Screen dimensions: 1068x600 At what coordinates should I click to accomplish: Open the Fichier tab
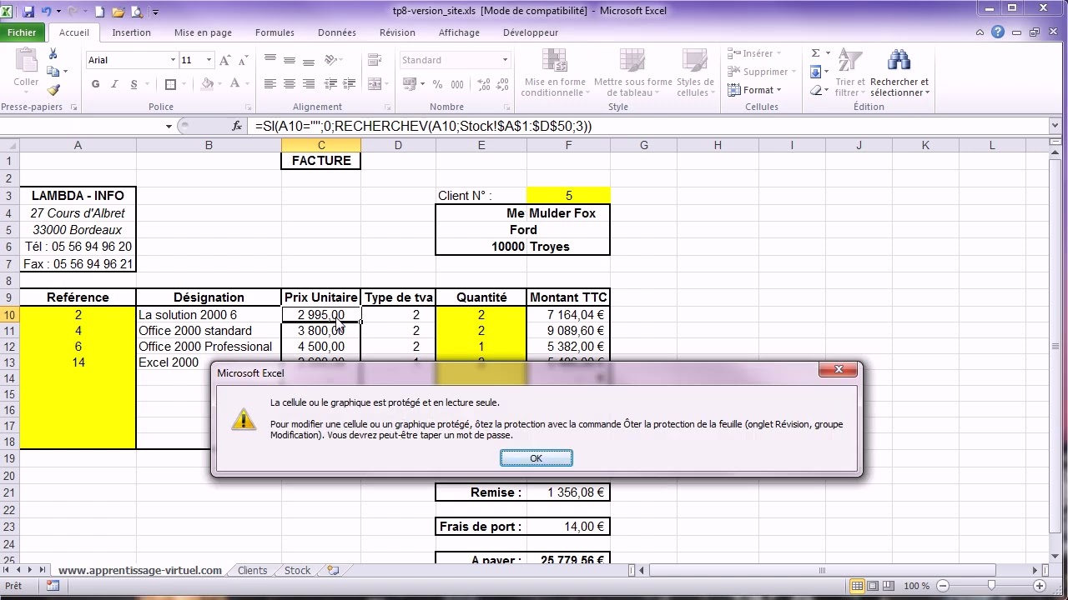(x=22, y=32)
